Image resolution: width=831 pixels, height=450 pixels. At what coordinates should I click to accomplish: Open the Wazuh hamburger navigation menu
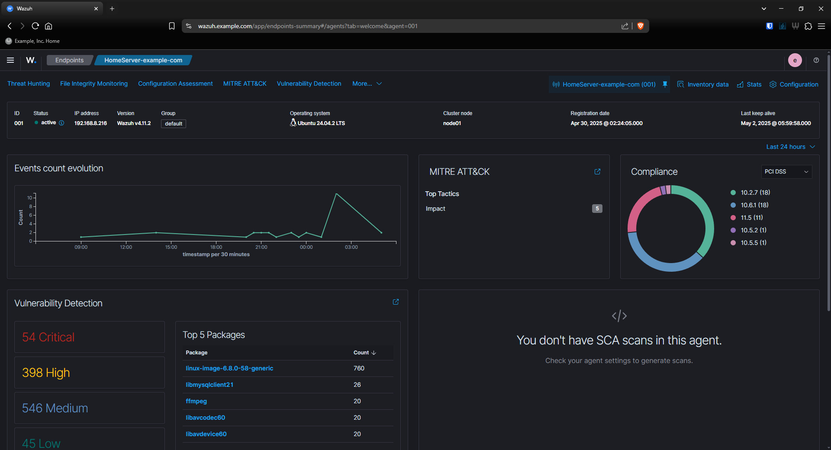[10, 60]
